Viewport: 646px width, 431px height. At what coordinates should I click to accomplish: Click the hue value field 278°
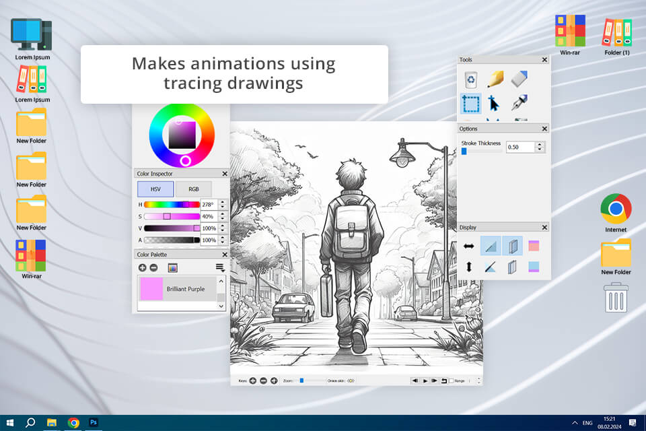[x=209, y=205]
